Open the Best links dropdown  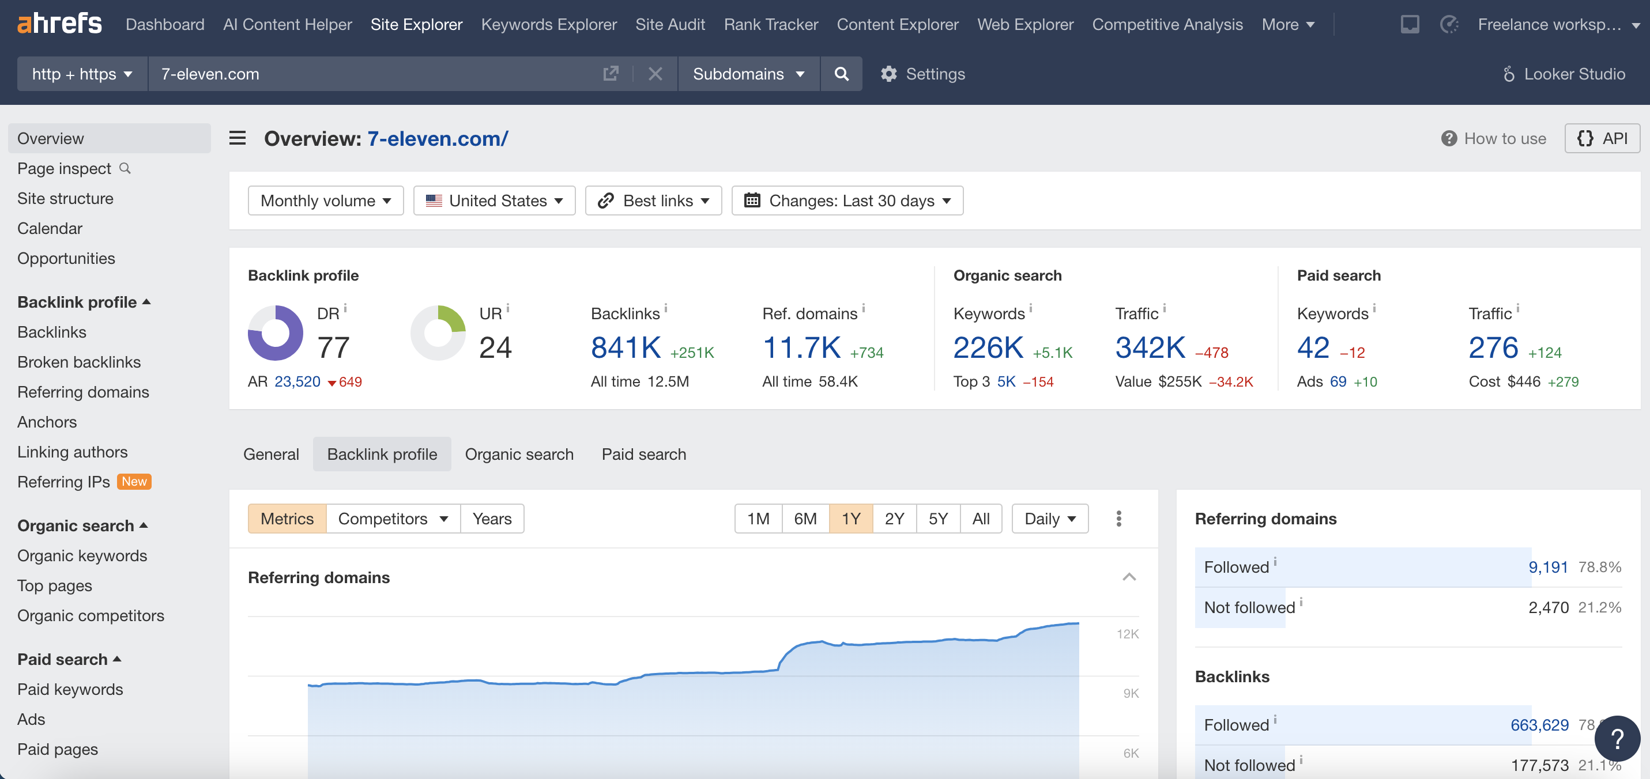(653, 201)
